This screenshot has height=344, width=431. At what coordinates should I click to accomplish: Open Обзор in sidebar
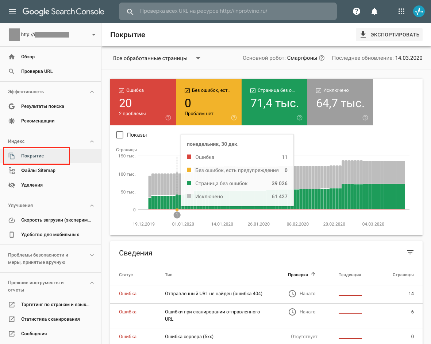pos(51,57)
